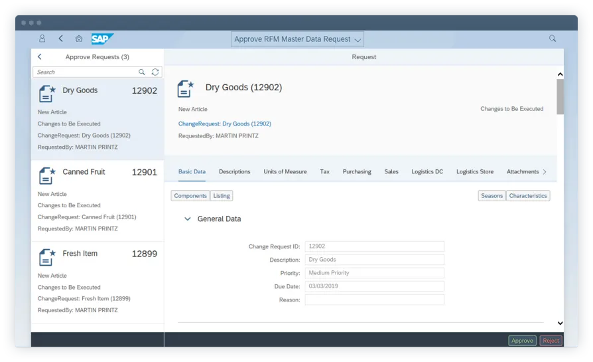The width and height of the screenshot is (593, 362).
Task: Open the Purchasing tab
Action: tap(357, 172)
